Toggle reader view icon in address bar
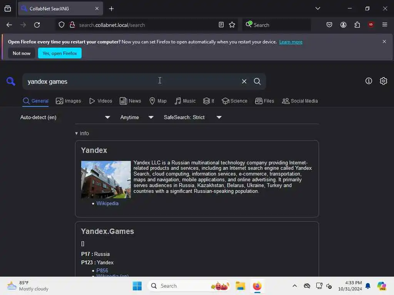The height and width of the screenshot is (295, 394). tap(221, 25)
